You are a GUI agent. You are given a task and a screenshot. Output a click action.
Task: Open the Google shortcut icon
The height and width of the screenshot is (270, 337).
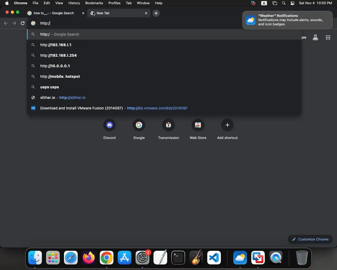[139, 125]
